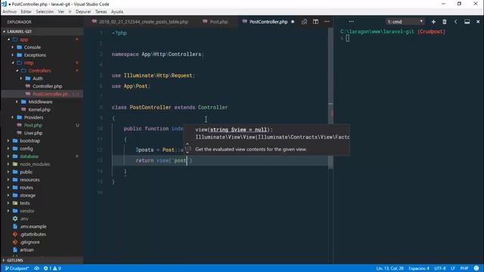The height and width of the screenshot is (272, 484).
Task: Switch to create_posts_table.php tab
Action: click(x=141, y=22)
